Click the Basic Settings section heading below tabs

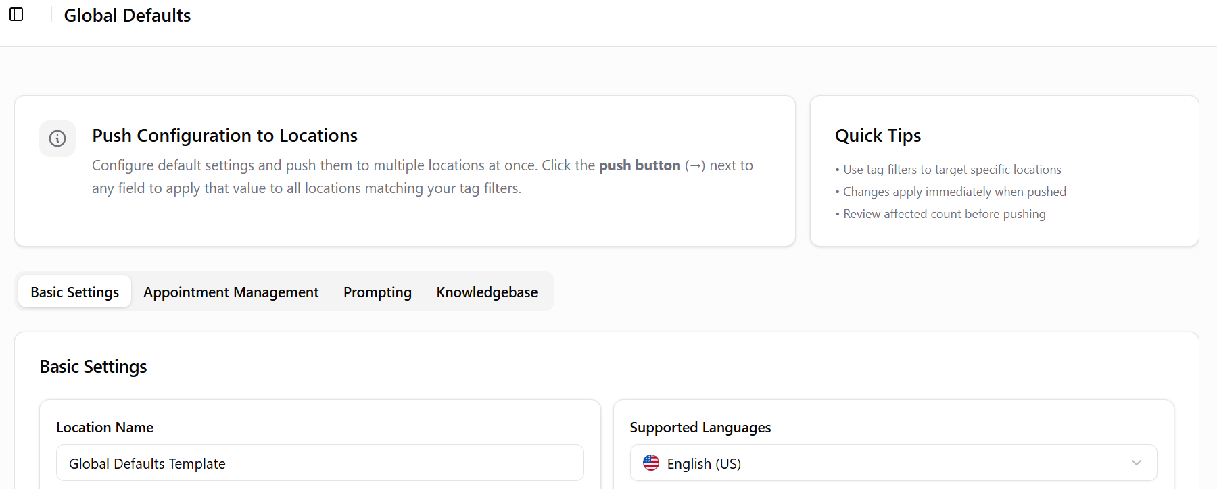[x=93, y=367]
